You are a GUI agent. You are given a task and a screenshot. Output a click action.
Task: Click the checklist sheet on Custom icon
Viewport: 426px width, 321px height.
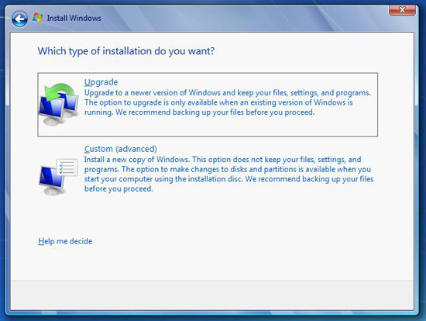tap(67, 167)
